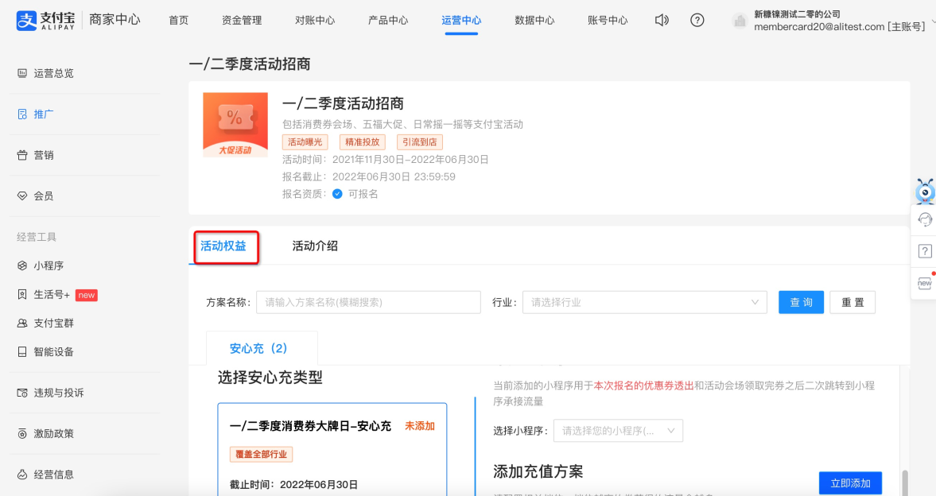Go to 首页 in the top navigation
This screenshot has width=936, height=496.
(178, 21)
